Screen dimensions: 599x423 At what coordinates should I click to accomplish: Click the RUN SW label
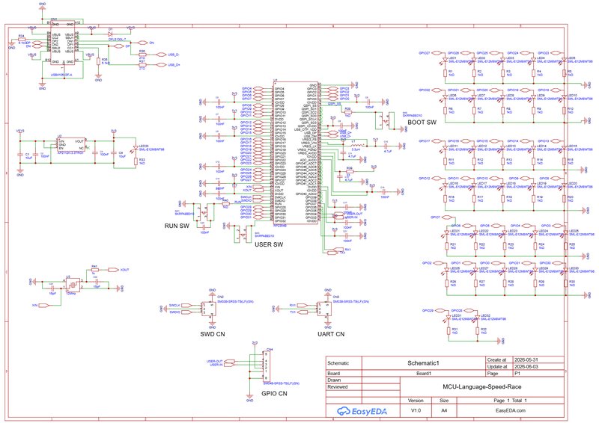177,226
